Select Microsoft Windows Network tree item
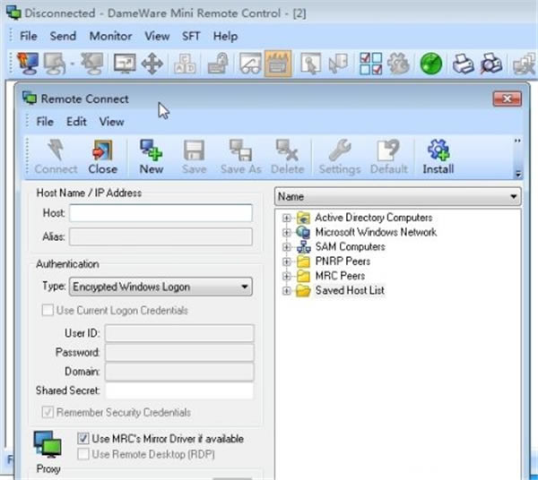Screen dimensions: 538x480 [x=375, y=232]
